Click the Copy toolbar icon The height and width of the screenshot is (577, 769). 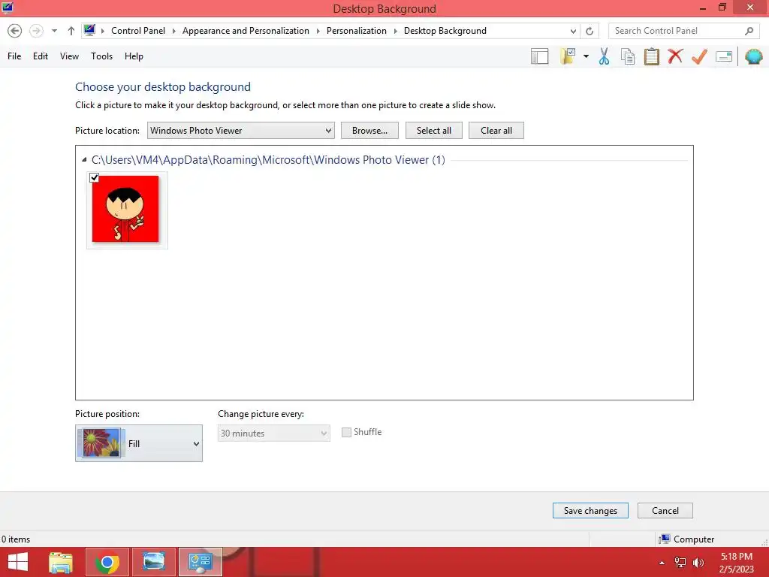tap(628, 56)
